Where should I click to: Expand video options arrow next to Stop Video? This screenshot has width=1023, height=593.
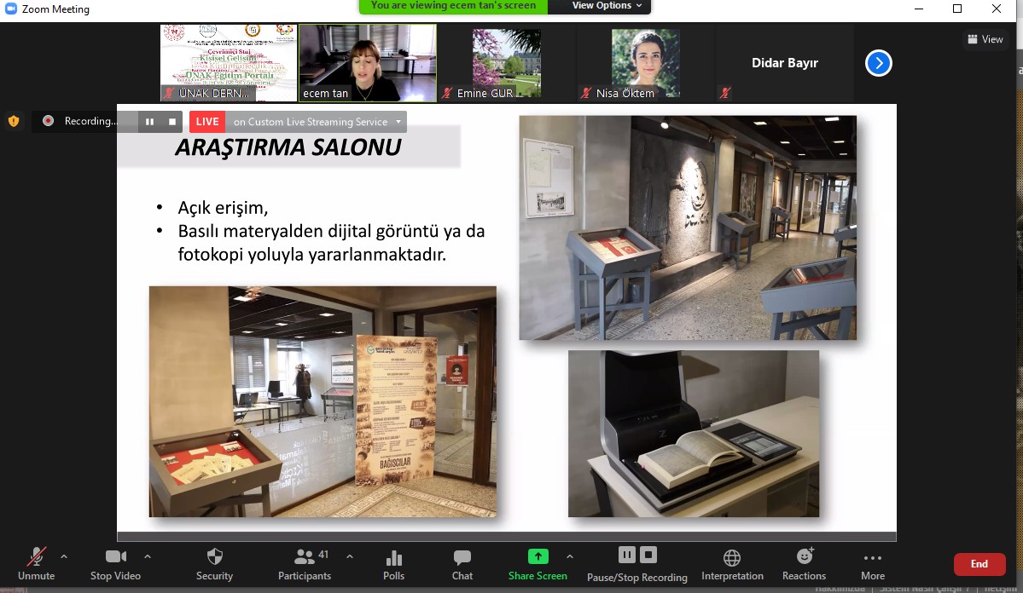(x=148, y=556)
